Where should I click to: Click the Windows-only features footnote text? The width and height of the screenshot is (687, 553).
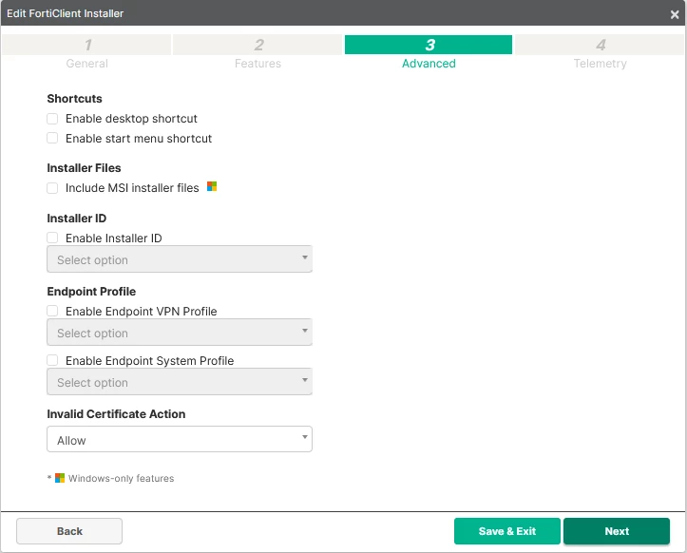click(x=121, y=479)
